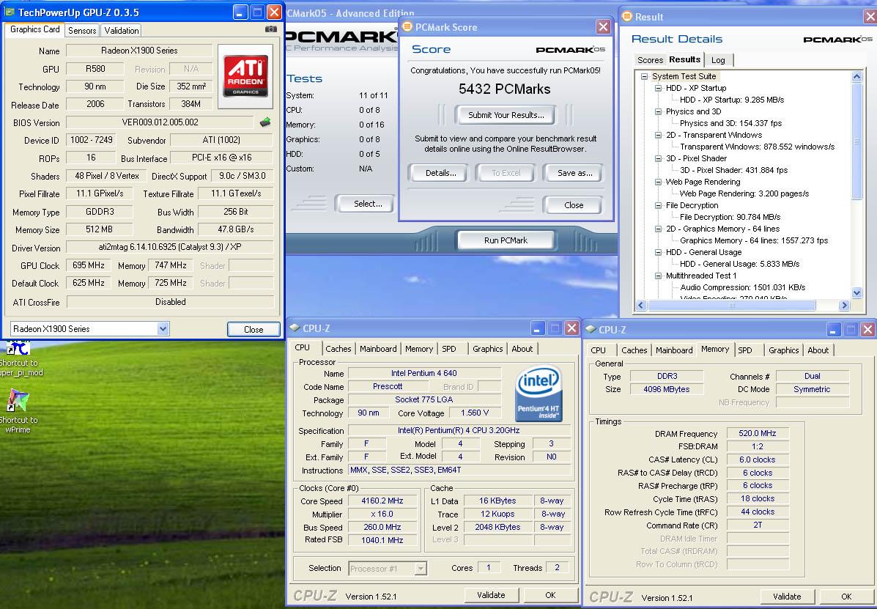The width and height of the screenshot is (877, 609).
Task: Click the GPU Name field Radeon X1900 Series
Action: (139, 51)
